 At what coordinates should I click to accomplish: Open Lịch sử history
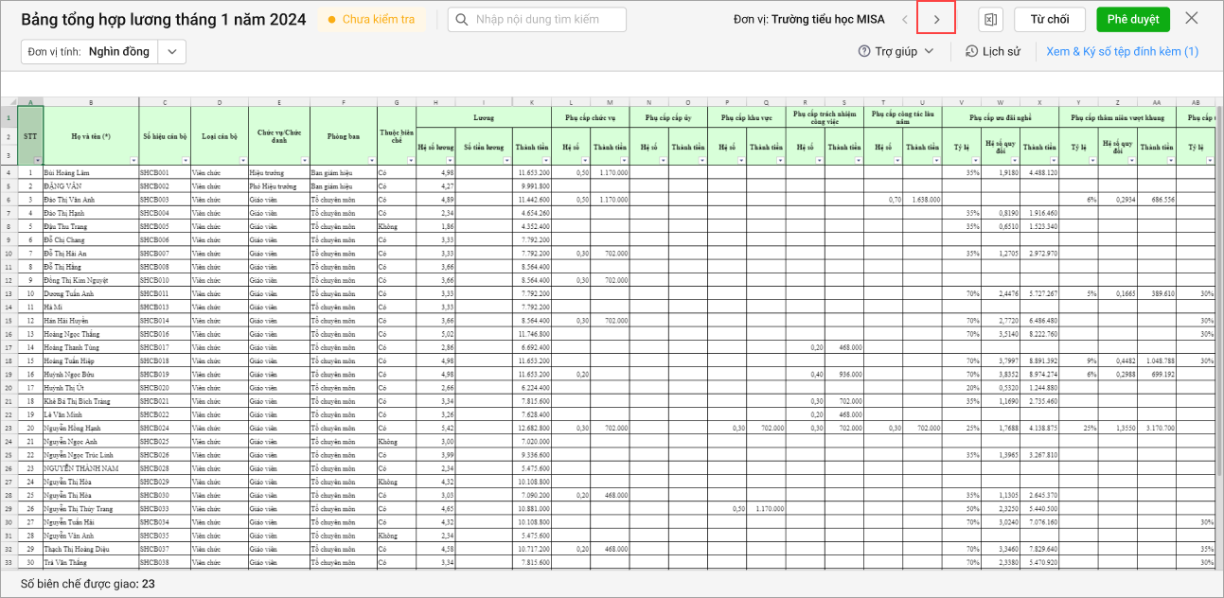[992, 51]
